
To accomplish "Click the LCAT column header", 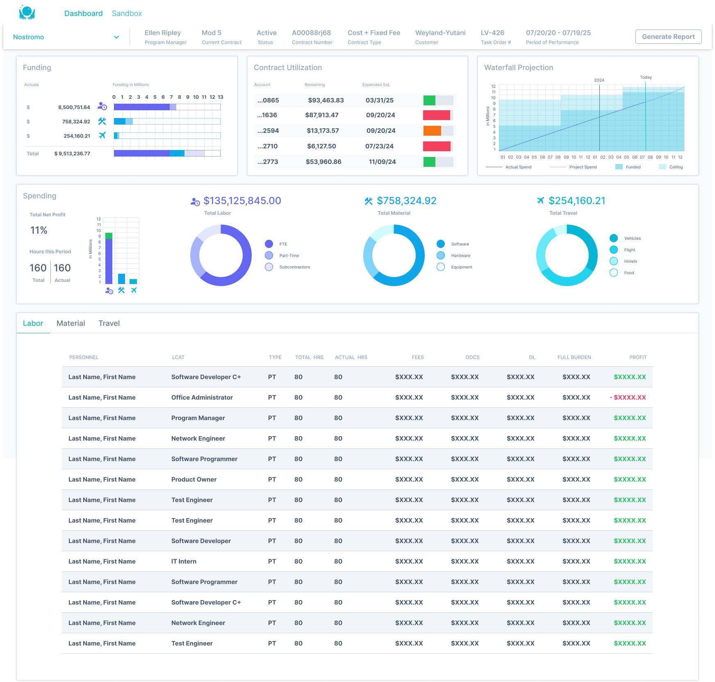I will pos(178,357).
